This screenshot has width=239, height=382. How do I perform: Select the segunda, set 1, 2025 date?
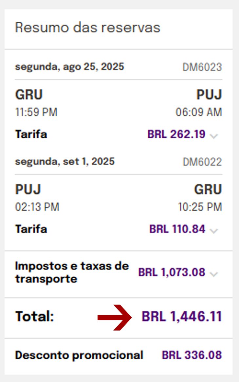(65, 161)
